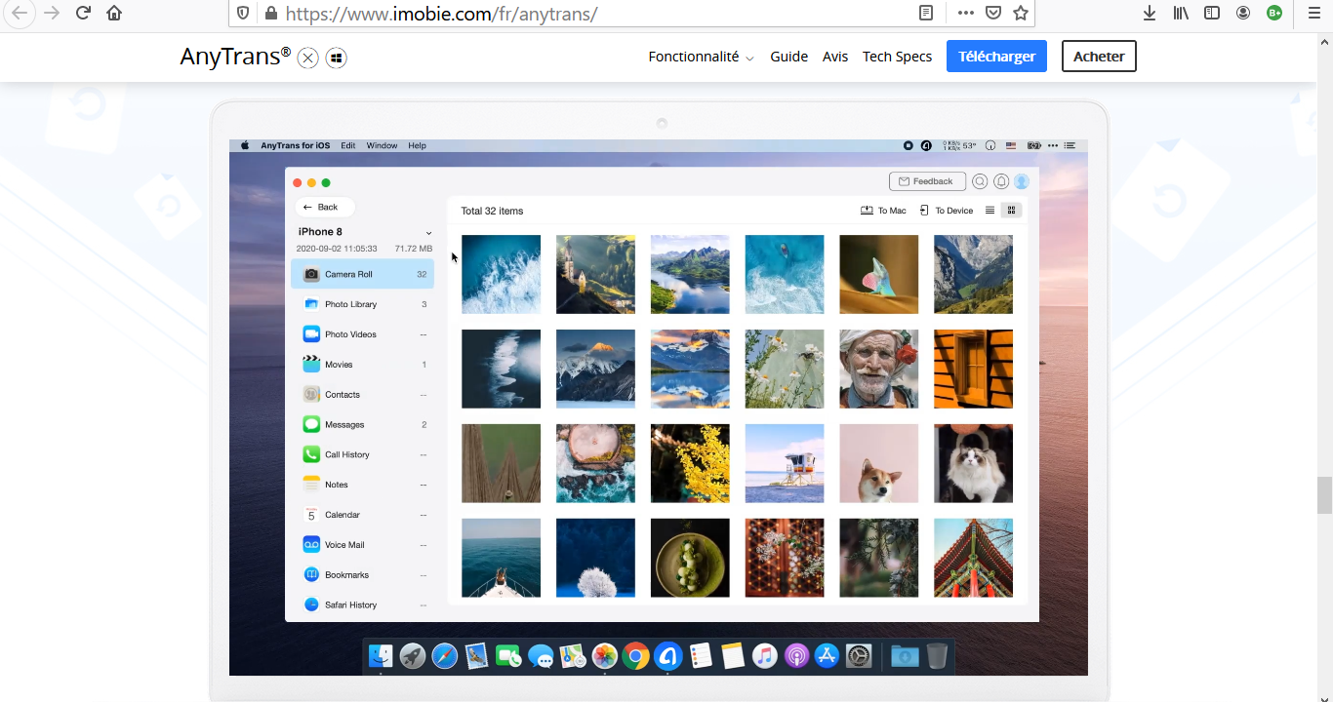Select the old bearded man photo thumbnail
This screenshot has height=702, width=1333.
coord(879,369)
